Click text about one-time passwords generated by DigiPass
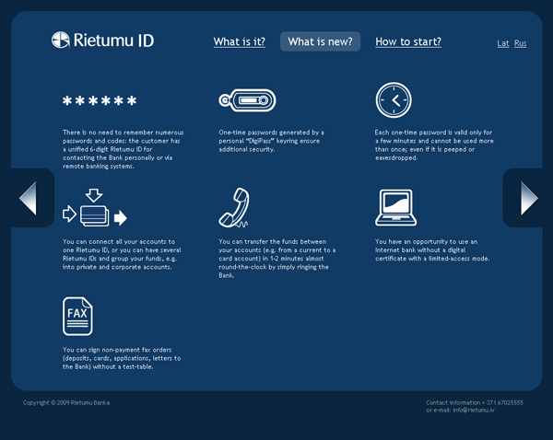 [271, 141]
